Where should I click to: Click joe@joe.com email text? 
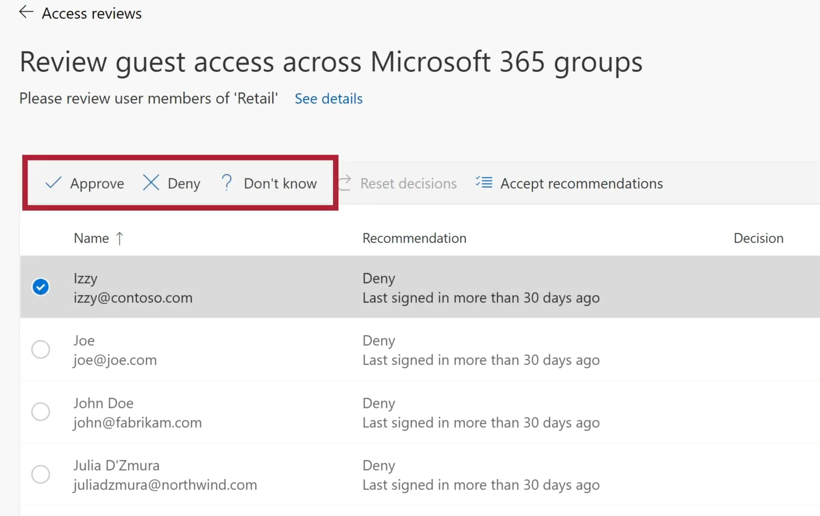click(x=115, y=360)
